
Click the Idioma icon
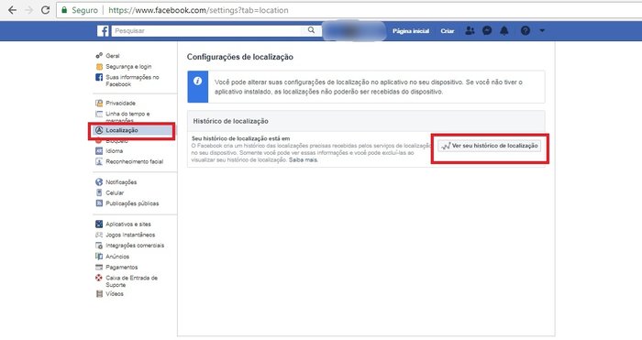[x=99, y=151]
